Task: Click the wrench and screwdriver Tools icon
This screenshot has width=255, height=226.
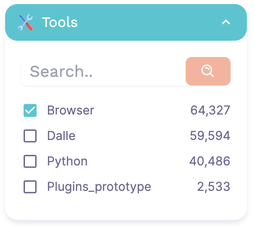Action: coord(25,22)
